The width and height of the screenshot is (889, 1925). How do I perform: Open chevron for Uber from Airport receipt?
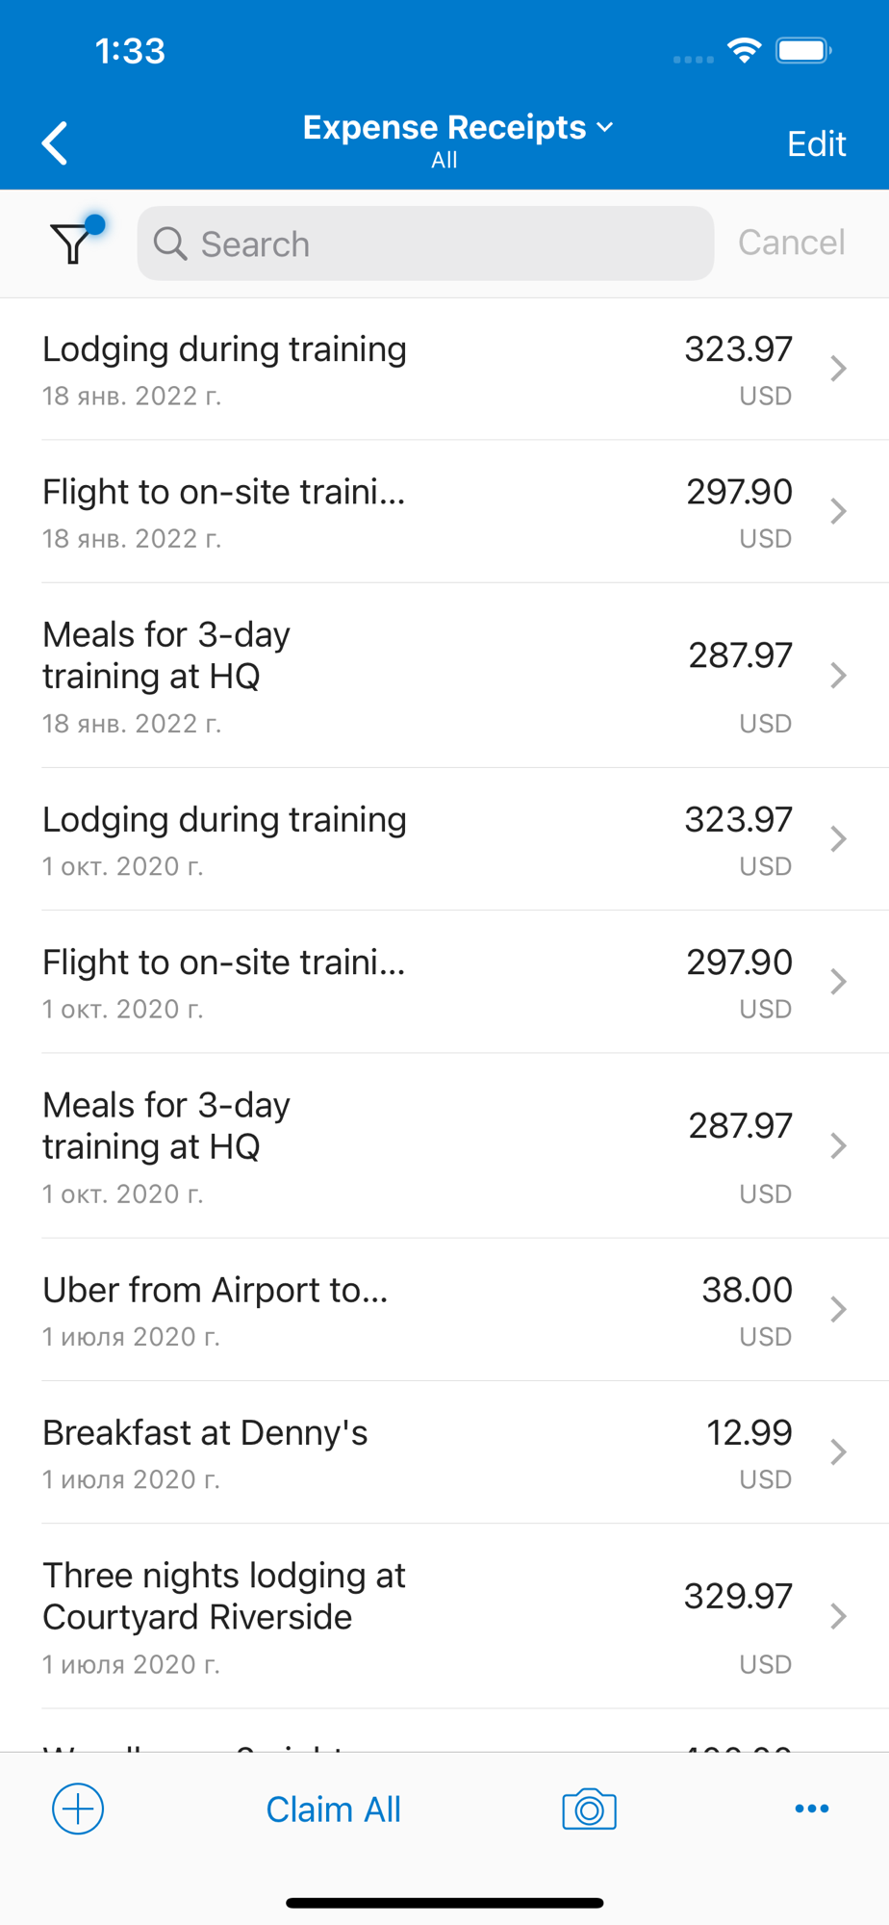click(838, 1309)
